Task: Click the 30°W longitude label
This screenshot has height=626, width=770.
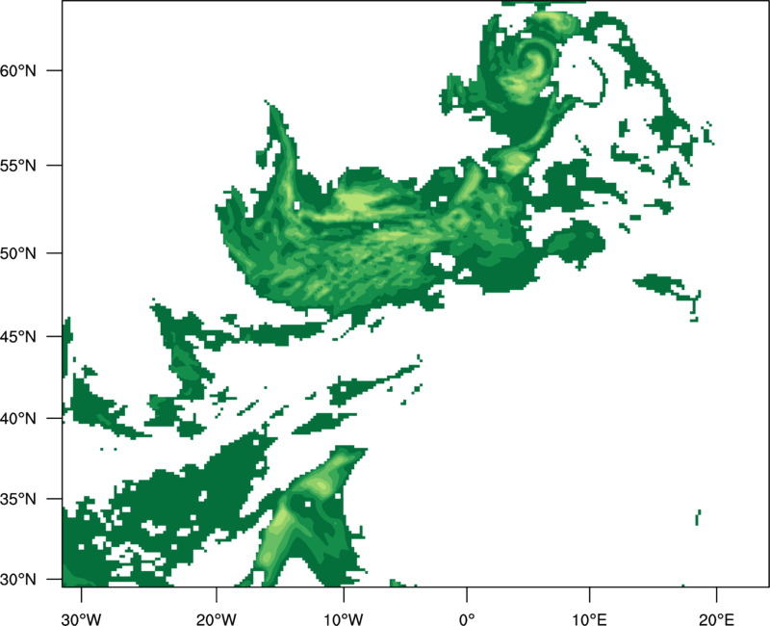Action: pos(82,619)
